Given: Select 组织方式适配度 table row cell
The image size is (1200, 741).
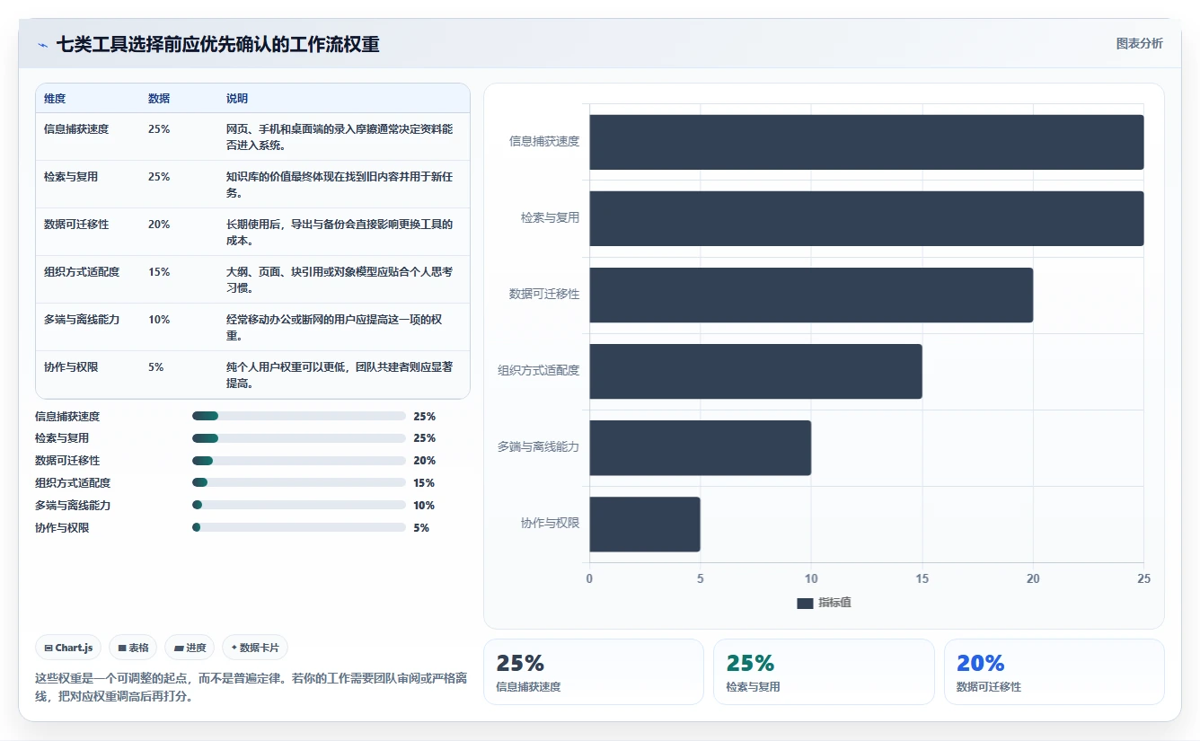Looking at the screenshot, I should tap(82, 272).
